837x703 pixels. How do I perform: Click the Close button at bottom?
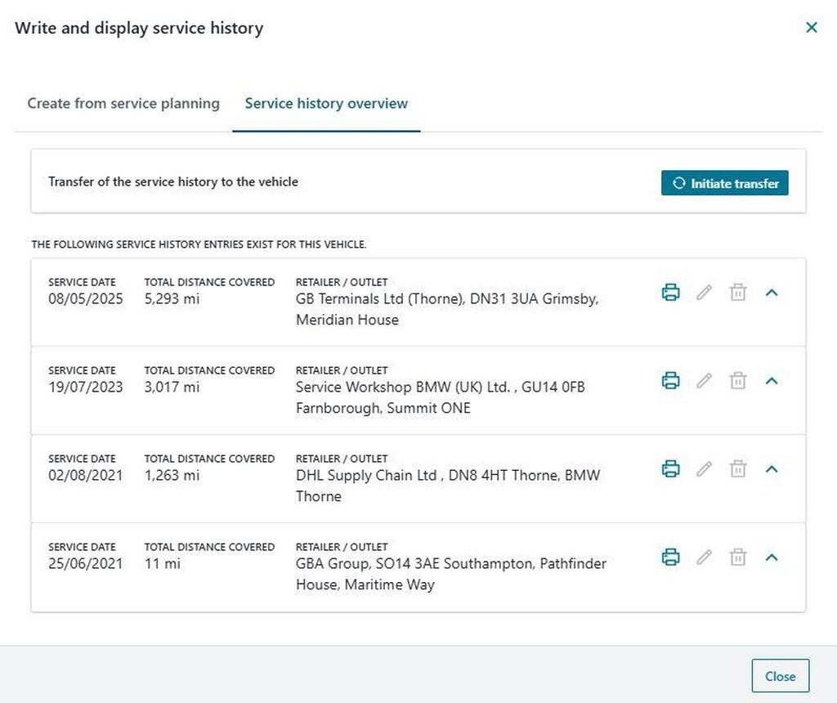[x=781, y=676]
